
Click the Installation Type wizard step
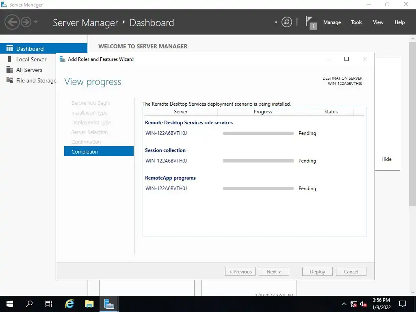pos(89,113)
